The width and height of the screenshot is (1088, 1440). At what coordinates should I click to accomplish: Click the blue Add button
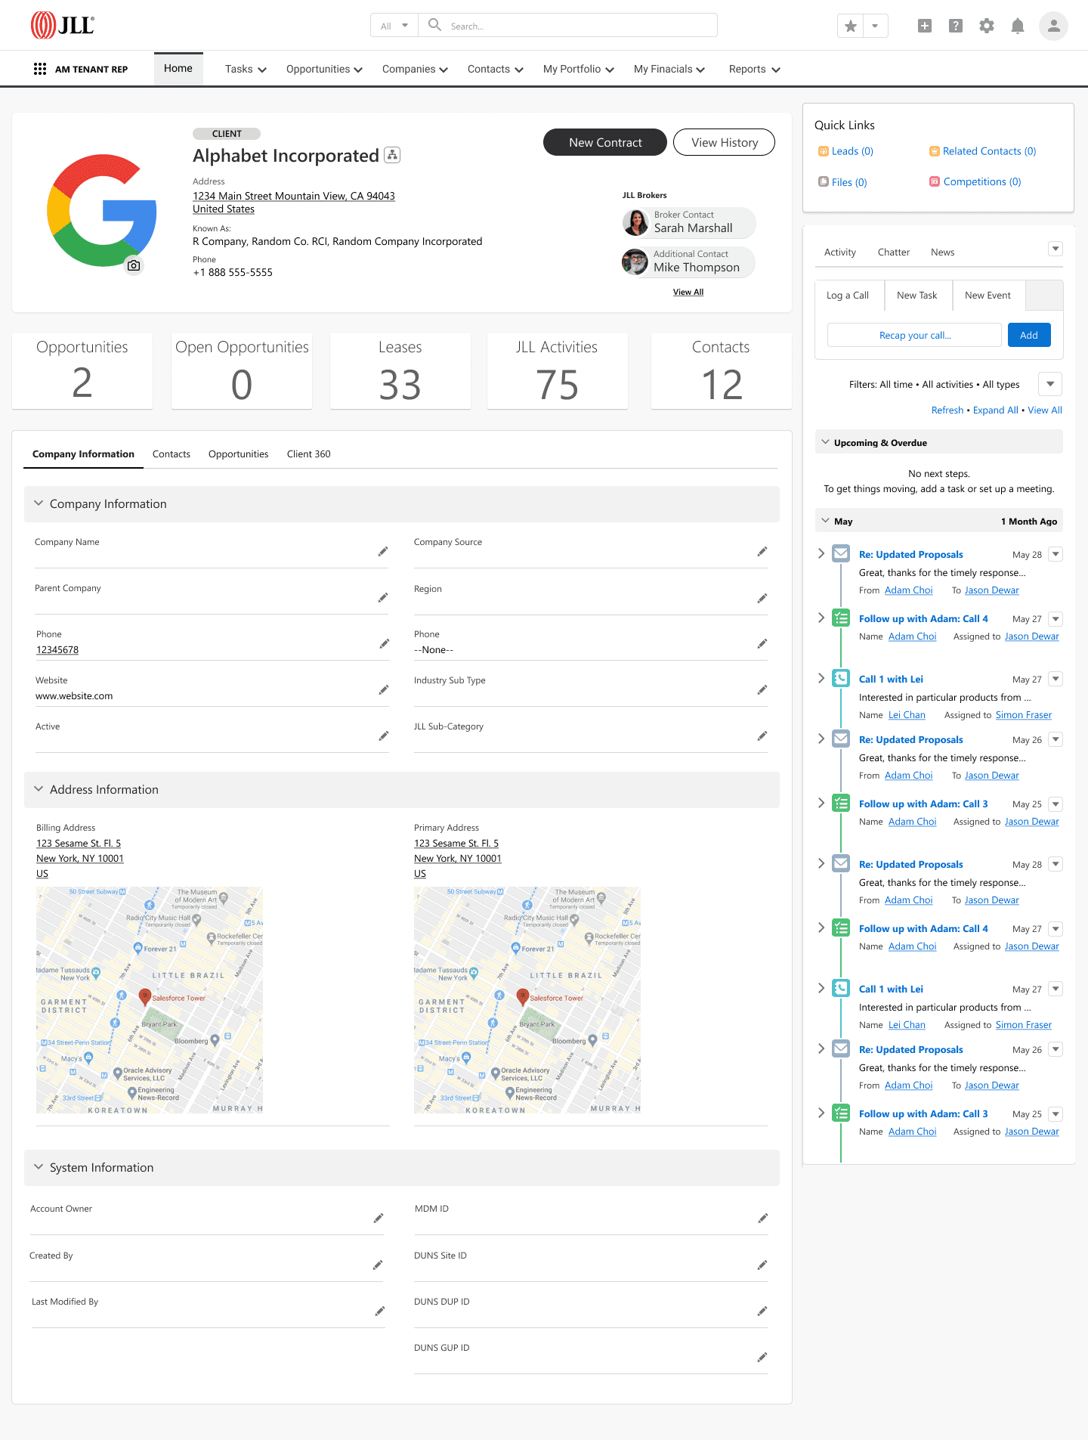click(1029, 335)
